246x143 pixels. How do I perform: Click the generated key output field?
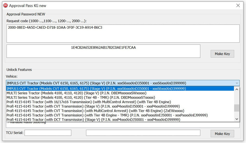click(103, 51)
